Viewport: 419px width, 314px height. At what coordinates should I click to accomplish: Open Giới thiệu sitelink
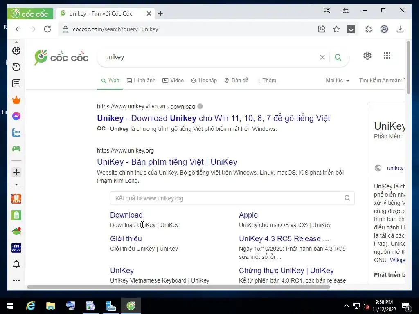click(126, 239)
